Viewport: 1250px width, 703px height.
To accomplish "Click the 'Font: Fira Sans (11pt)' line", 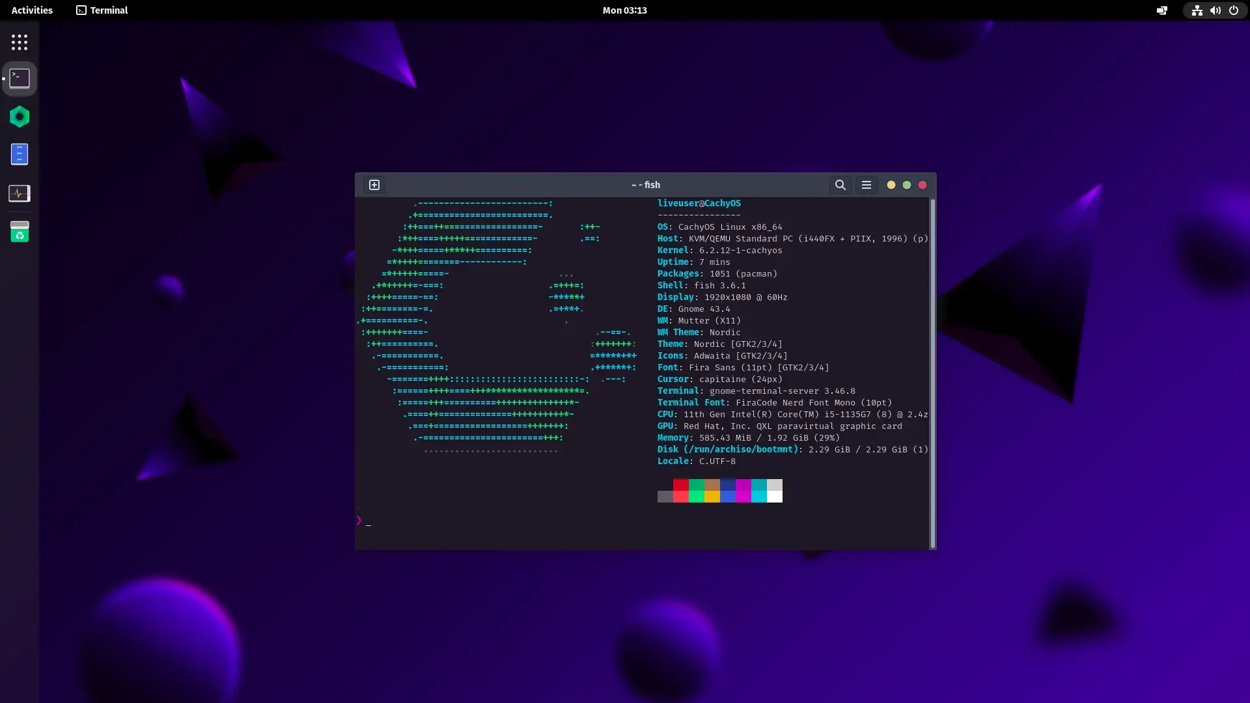I will [x=743, y=368].
